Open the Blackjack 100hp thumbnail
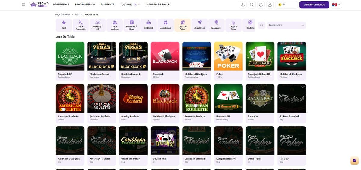361x170 pixels. tap(165, 56)
